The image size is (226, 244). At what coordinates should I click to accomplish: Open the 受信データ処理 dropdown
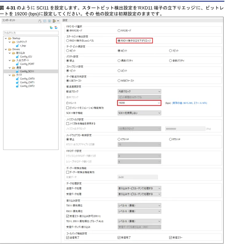(139, 194)
